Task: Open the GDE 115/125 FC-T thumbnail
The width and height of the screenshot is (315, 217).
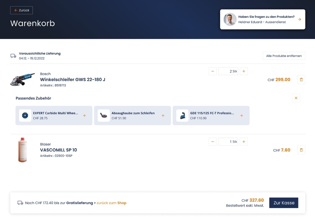Action: pos(182,116)
